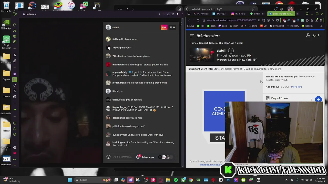Click the Concert Tickets breadcrumb
The image size is (328, 184).
pyautogui.click(x=208, y=43)
